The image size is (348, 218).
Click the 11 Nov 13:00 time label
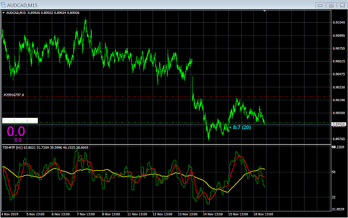pos(137,214)
